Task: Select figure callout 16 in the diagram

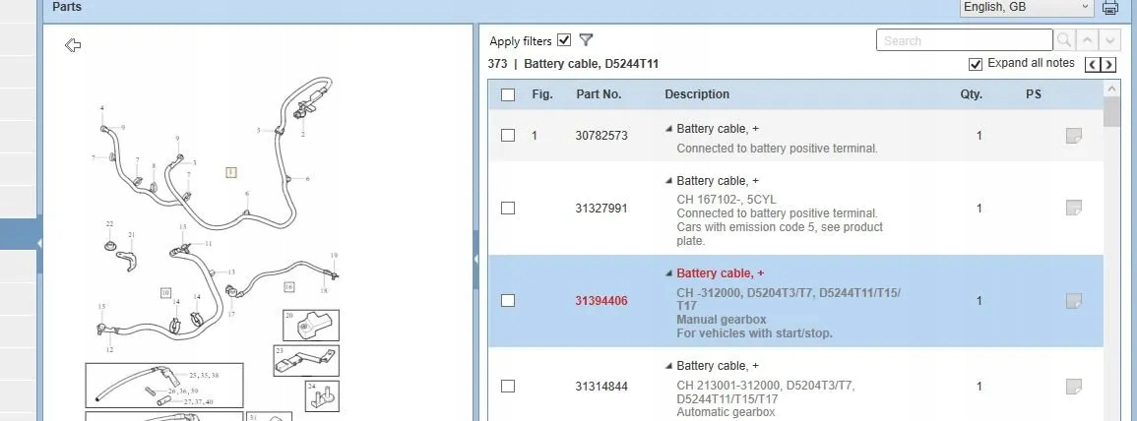Action: 288,287
